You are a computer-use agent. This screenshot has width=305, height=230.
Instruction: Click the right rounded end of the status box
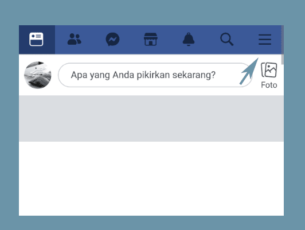coord(247,75)
